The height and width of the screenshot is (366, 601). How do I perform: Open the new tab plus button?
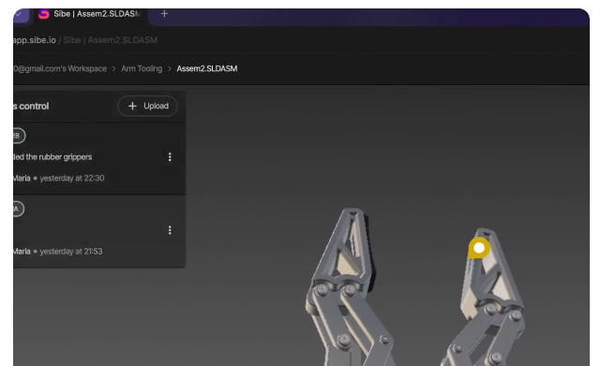pyautogui.click(x=164, y=14)
